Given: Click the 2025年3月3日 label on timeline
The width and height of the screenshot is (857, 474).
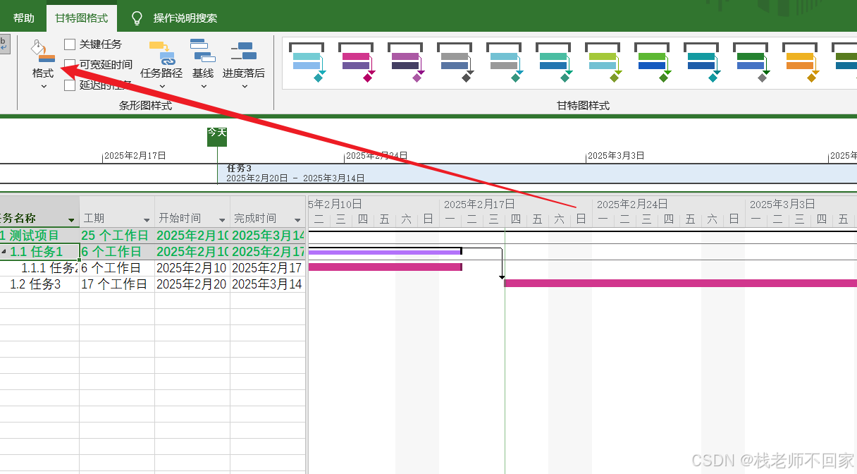Looking at the screenshot, I should point(616,155).
